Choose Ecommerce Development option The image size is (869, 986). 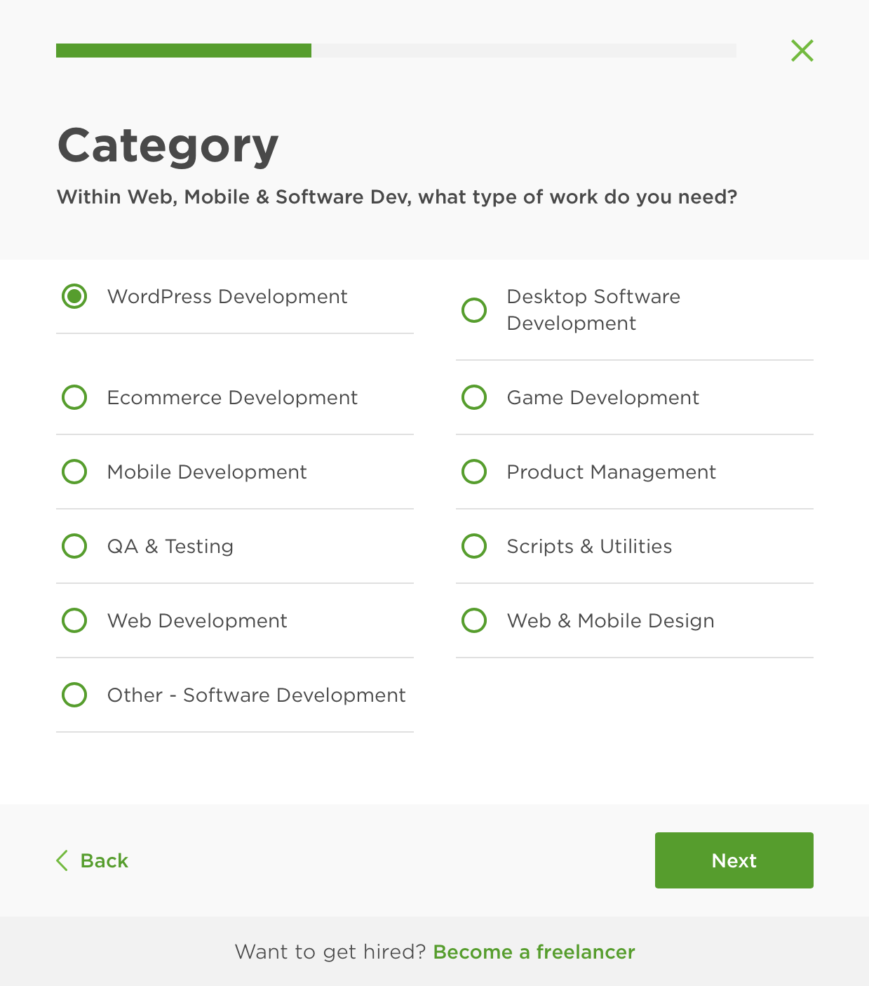point(74,397)
